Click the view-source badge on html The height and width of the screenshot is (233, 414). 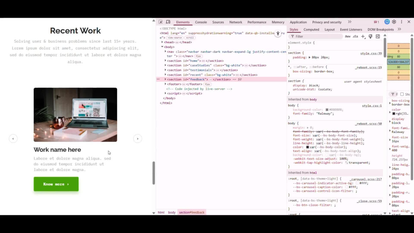coord(175,38)
